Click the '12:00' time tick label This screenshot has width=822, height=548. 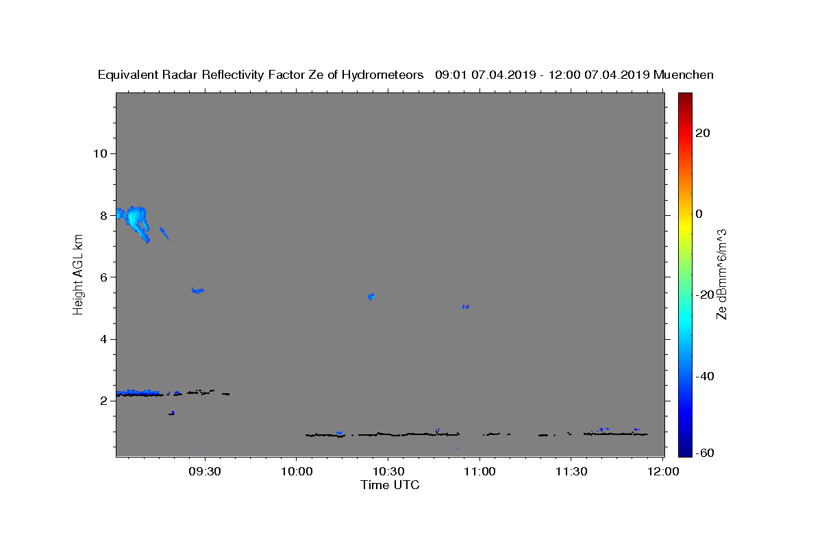click(x=662, y=471)
